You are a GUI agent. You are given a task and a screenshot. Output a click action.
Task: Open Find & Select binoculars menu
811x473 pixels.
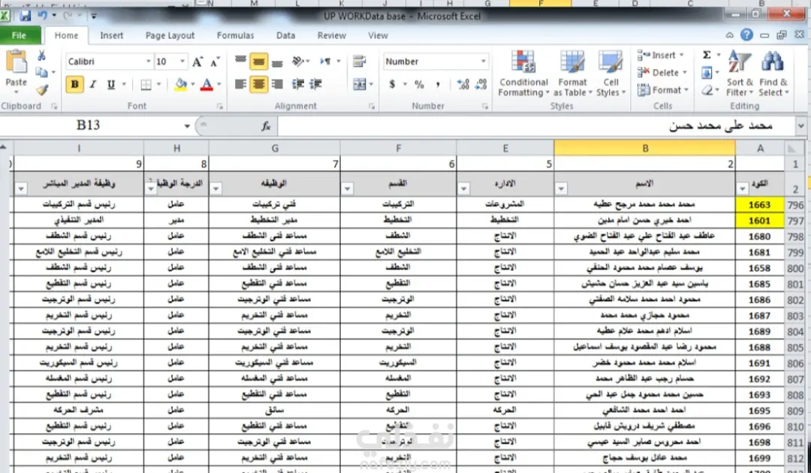773,74
